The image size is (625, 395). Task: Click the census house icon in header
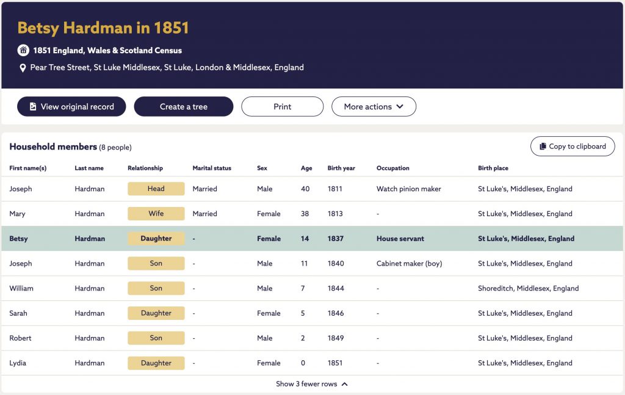click(x=23, y=50)
